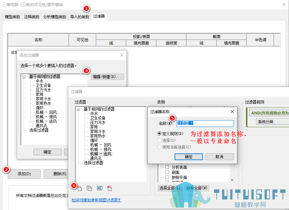The width and height of the screenshot is (289, 210).
Task: Click the category list scroll-down arrow
Action: coord(232,180)
